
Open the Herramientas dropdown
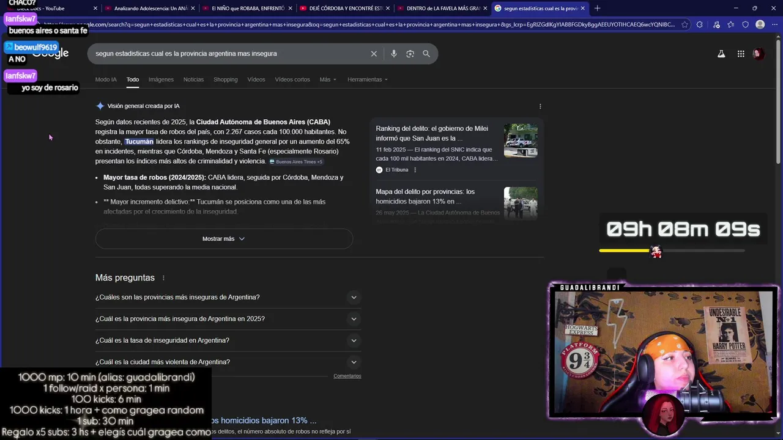tap(367, 79)
